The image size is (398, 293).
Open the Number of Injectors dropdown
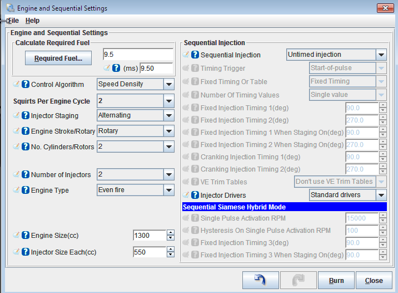(169, 174)
